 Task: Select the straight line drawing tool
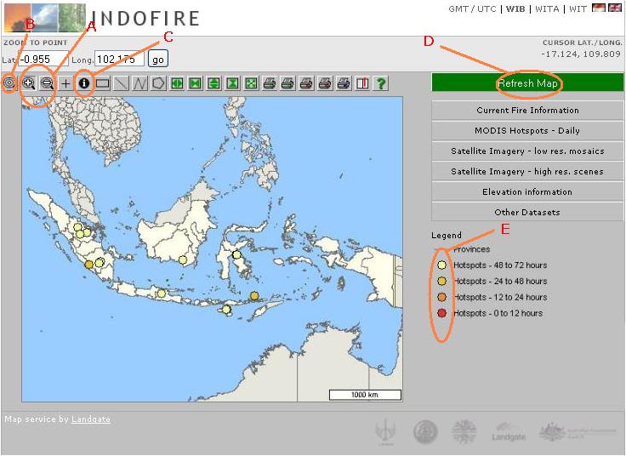(121, 83)
